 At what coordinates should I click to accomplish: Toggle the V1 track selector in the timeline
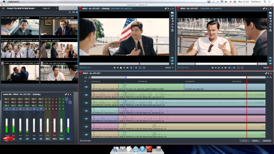pyautogui.click(x=86, y=87)
